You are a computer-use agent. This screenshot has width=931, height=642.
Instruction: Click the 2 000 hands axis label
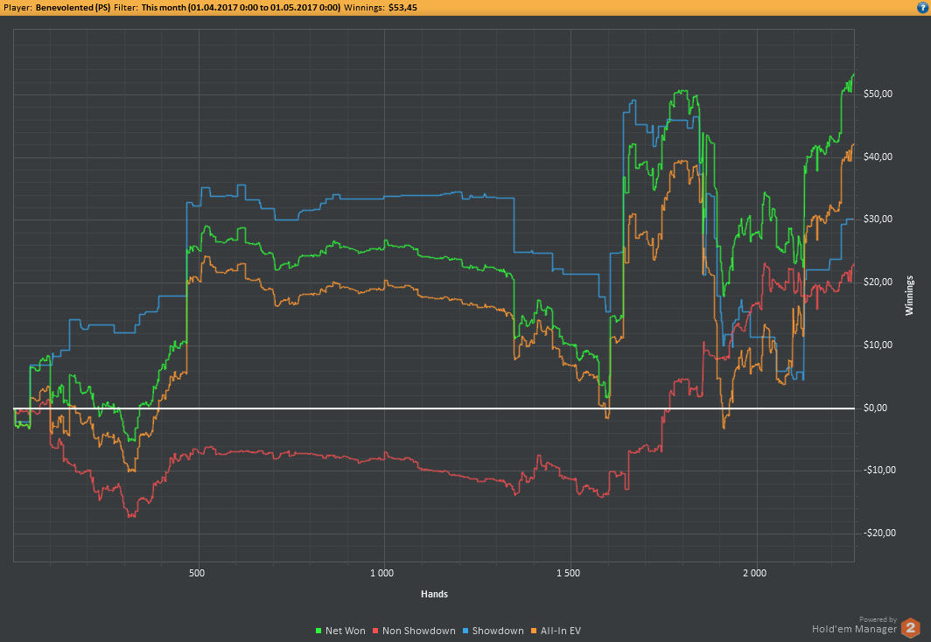pos(754,573)
